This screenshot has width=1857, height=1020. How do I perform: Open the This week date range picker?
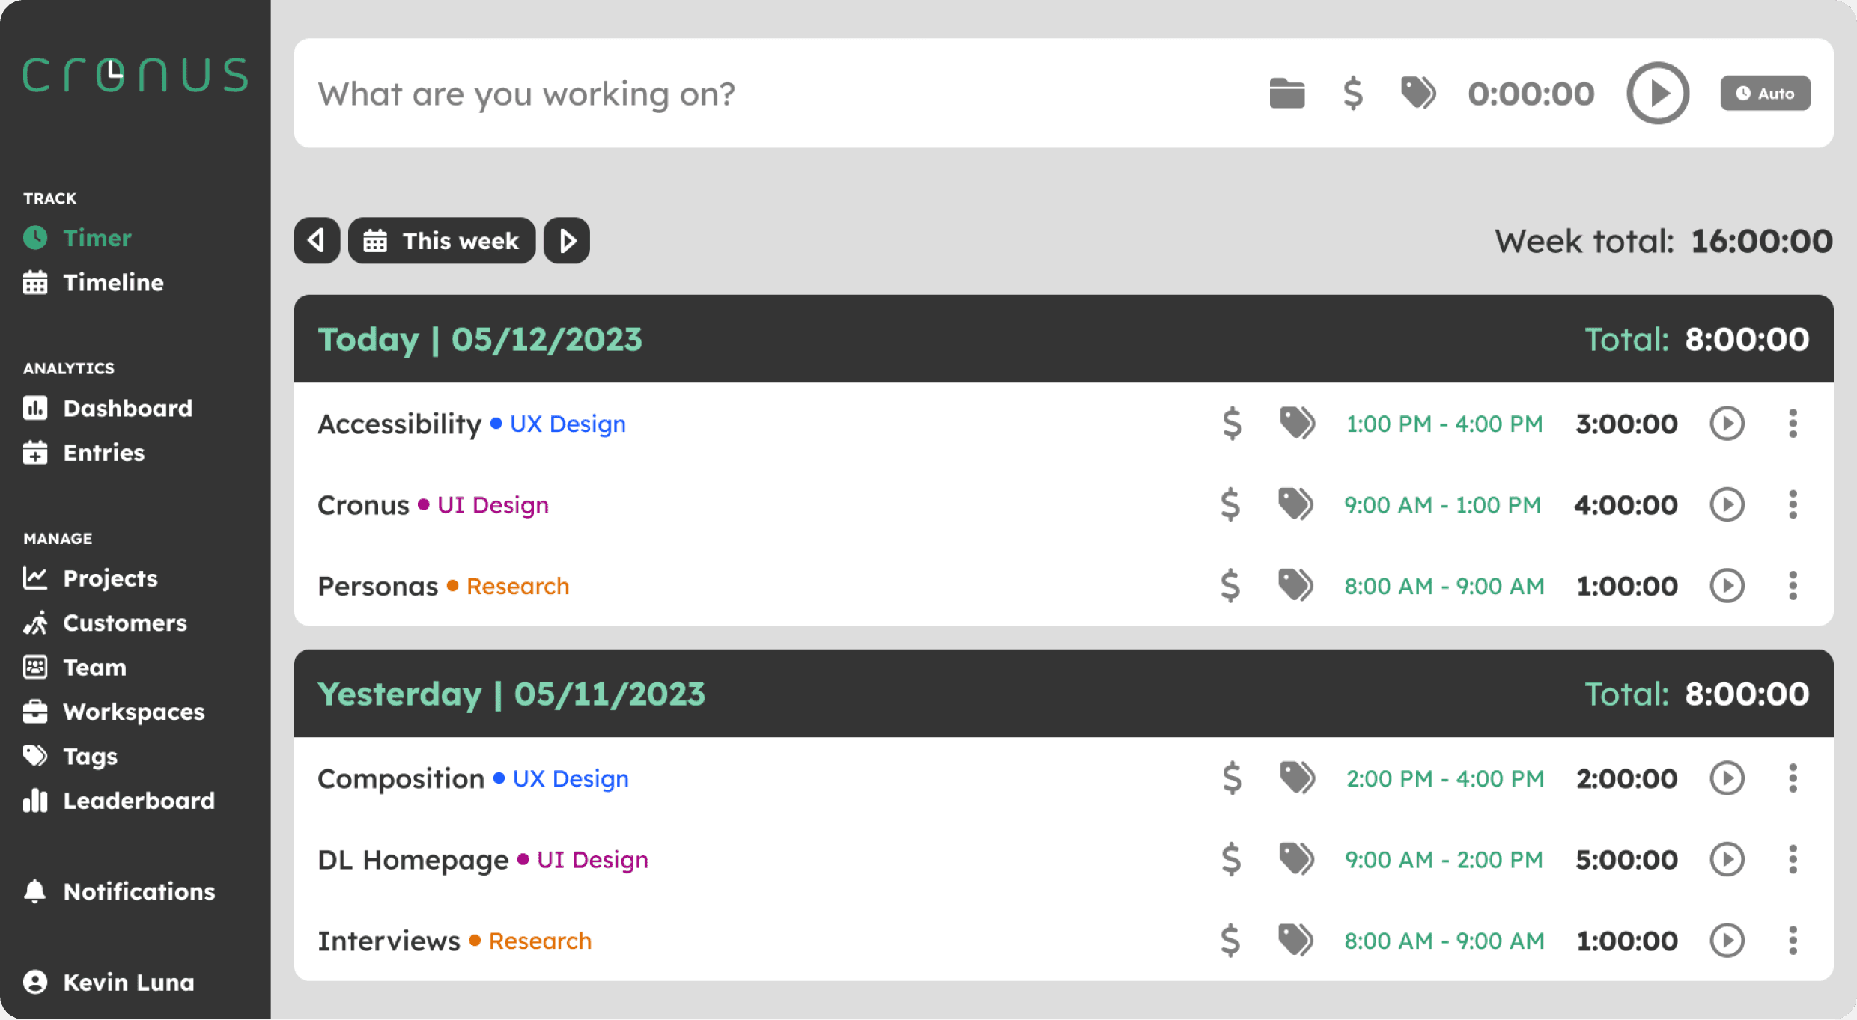click(442, 241)
